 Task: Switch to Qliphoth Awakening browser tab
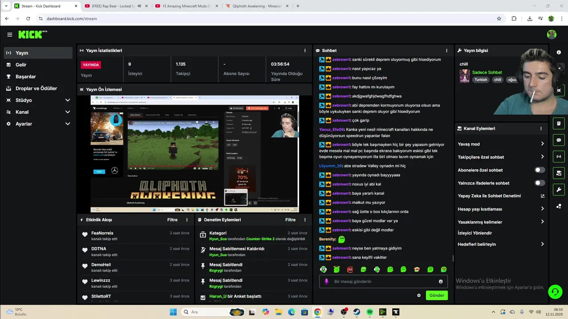pos(258,6)
